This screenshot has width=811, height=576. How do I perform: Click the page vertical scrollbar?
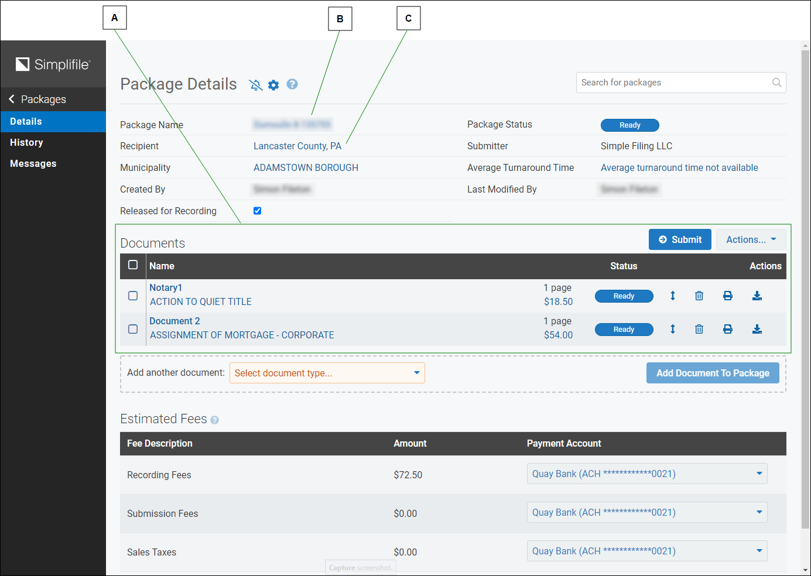[x=805, y=293]
